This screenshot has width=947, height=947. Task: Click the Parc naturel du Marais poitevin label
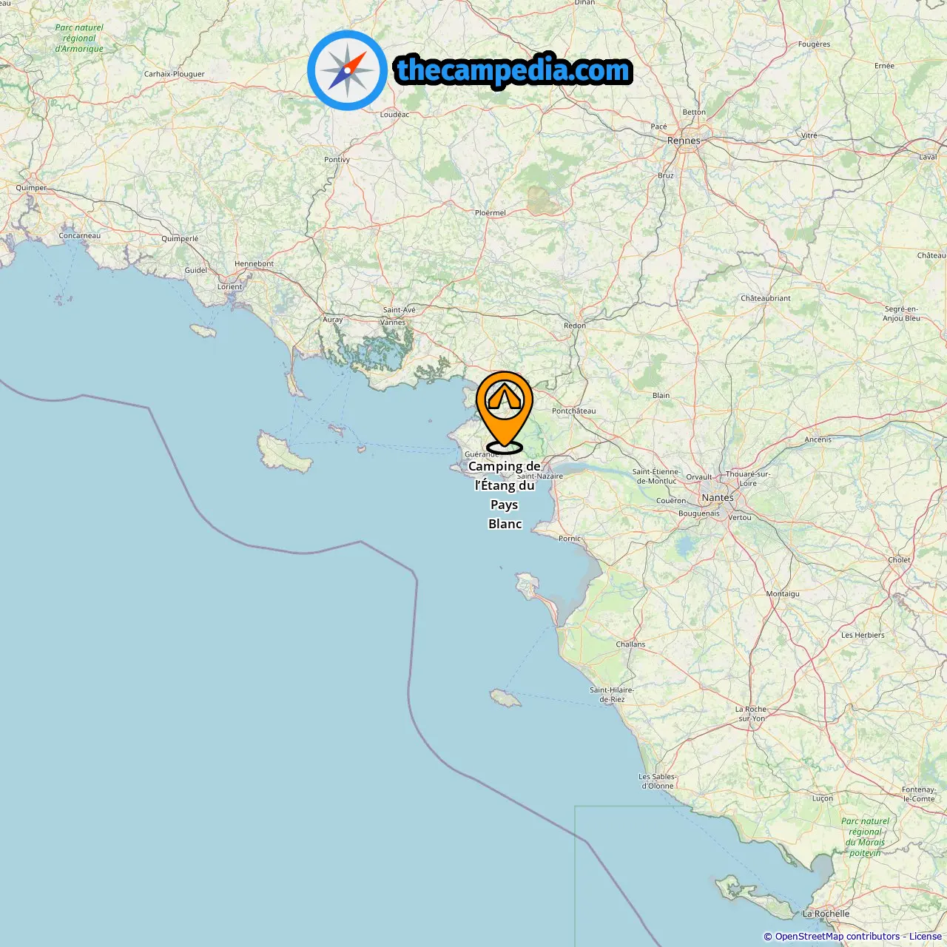[x=865, y=838]
